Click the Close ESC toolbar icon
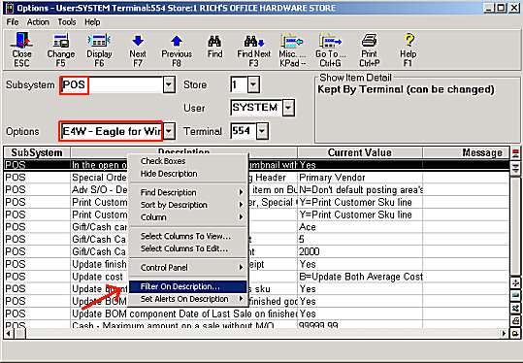The width and height of the screenshot is (523, 363). tap(21, 49)
